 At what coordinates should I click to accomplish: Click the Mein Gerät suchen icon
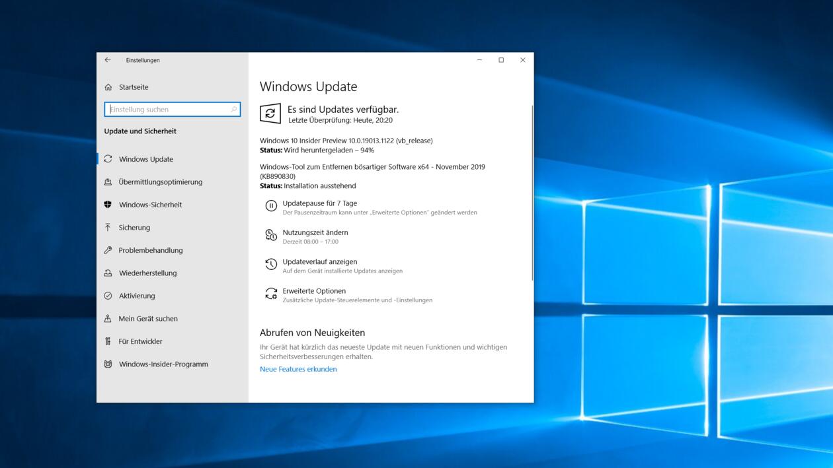click(x=108, y=319)
